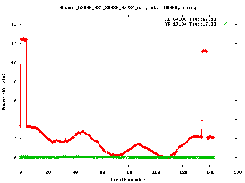245x183 pixels.
Task: Click x-axis tick label 60
Action: [102, 172]
